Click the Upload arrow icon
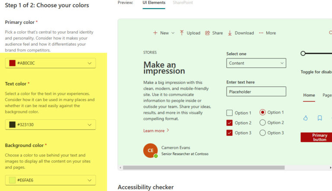This screenshot has width=332, height=191. click(182, 33)
